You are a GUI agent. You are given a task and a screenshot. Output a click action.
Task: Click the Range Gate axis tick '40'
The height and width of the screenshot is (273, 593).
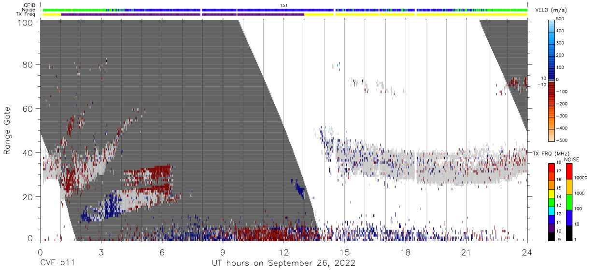[27, 153]
